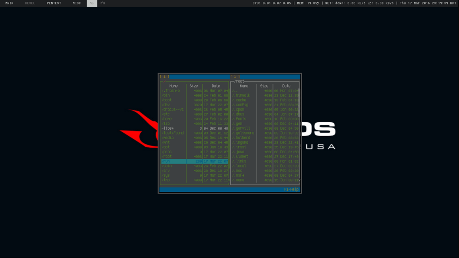Select the right pane's [ 1 ] tab

(x=235, y=77)
